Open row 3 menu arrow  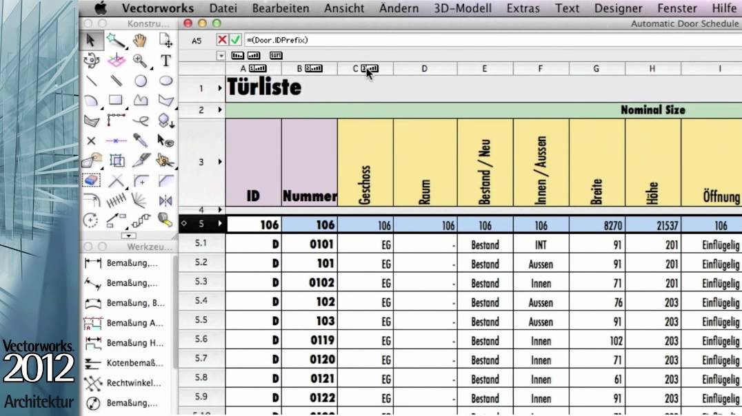click(220, 162)
